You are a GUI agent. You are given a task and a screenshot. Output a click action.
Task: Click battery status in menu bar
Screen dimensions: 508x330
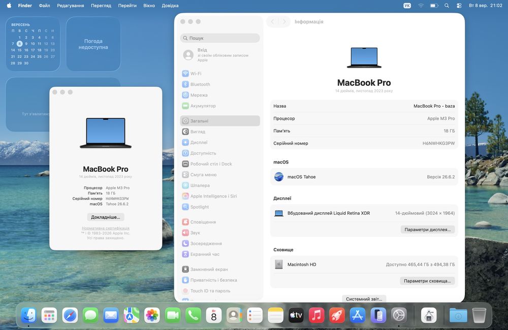434,6
